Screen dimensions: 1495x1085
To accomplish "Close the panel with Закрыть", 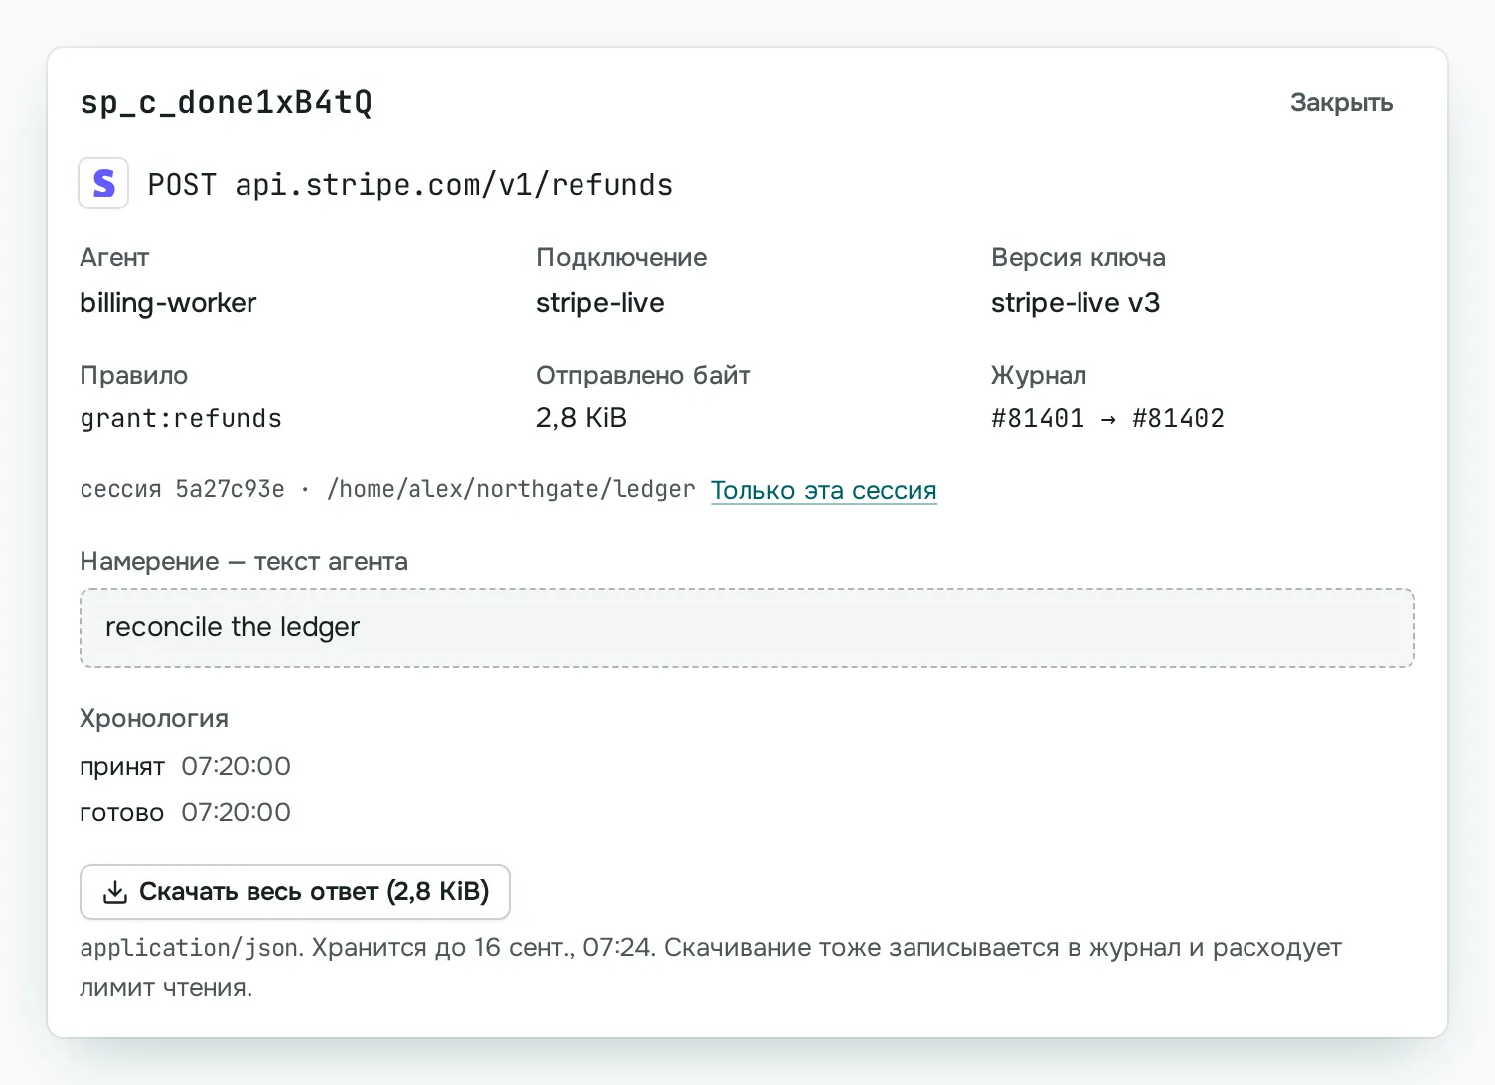I will point(1341,103).
